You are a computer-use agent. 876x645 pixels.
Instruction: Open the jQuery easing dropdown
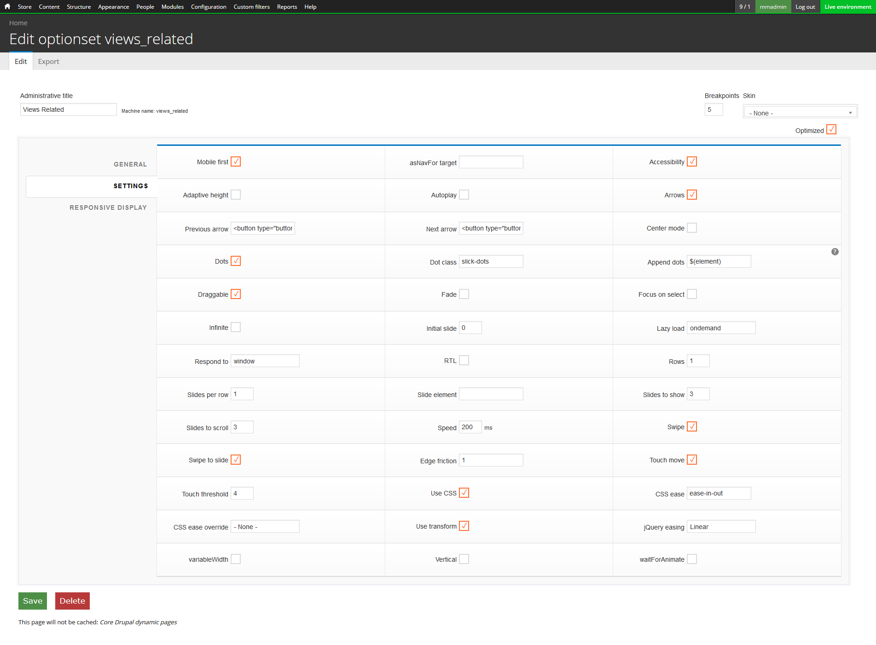point(721,526)
